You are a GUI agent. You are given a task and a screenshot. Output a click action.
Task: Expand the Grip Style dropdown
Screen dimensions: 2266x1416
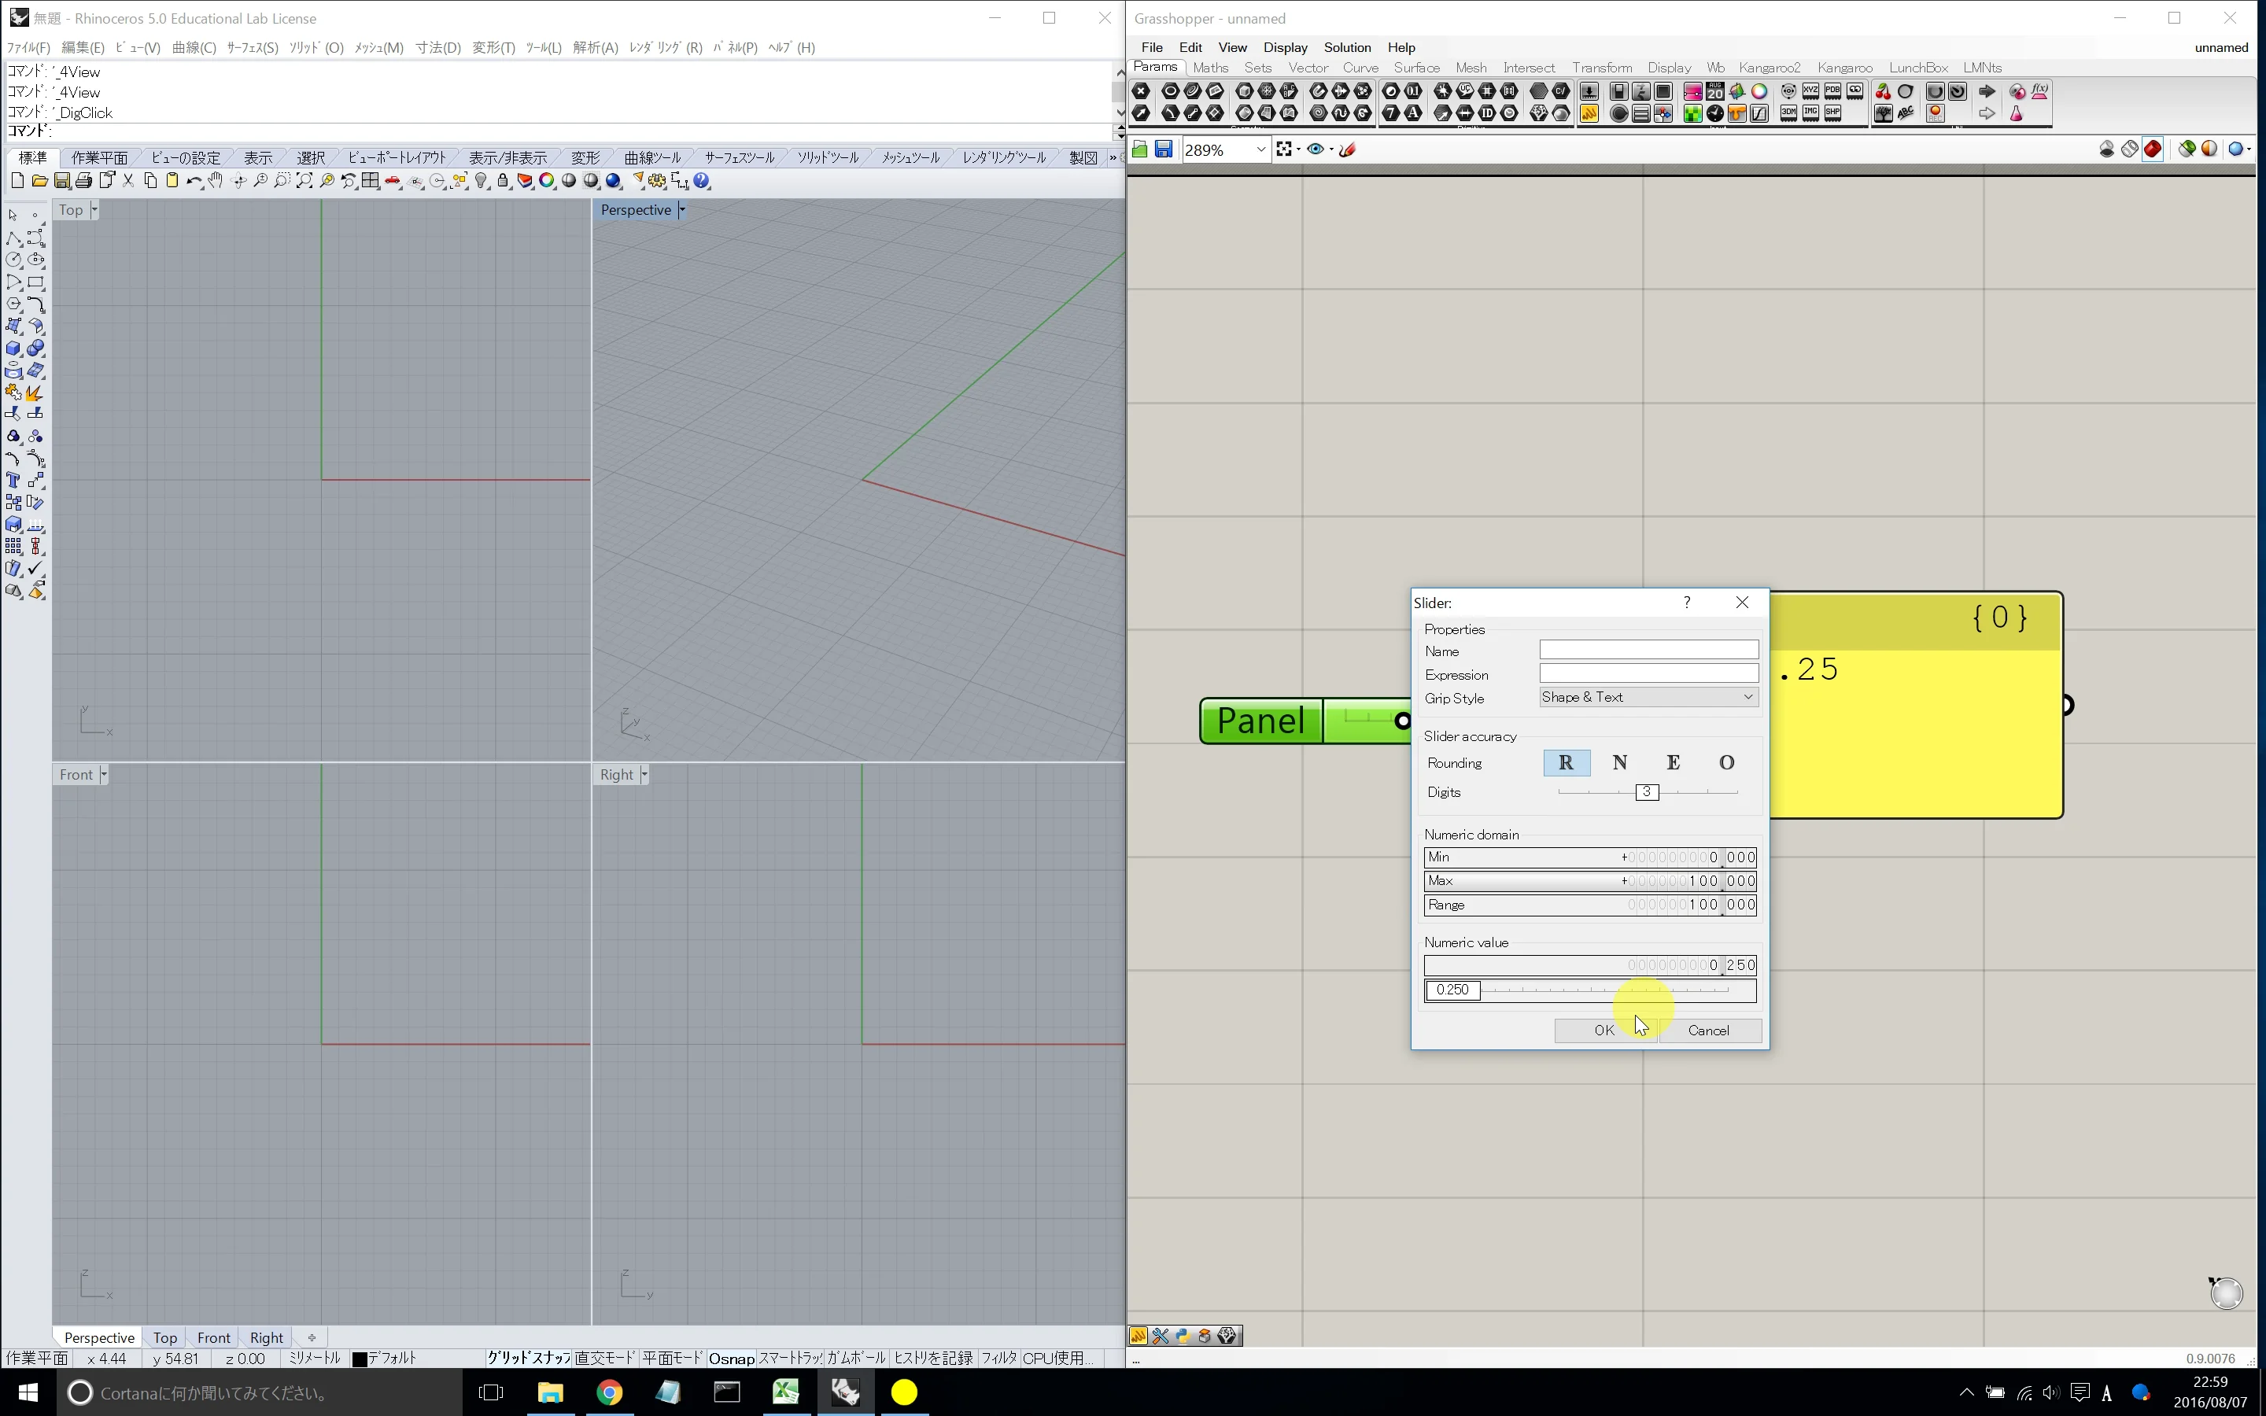[1649, 697]
